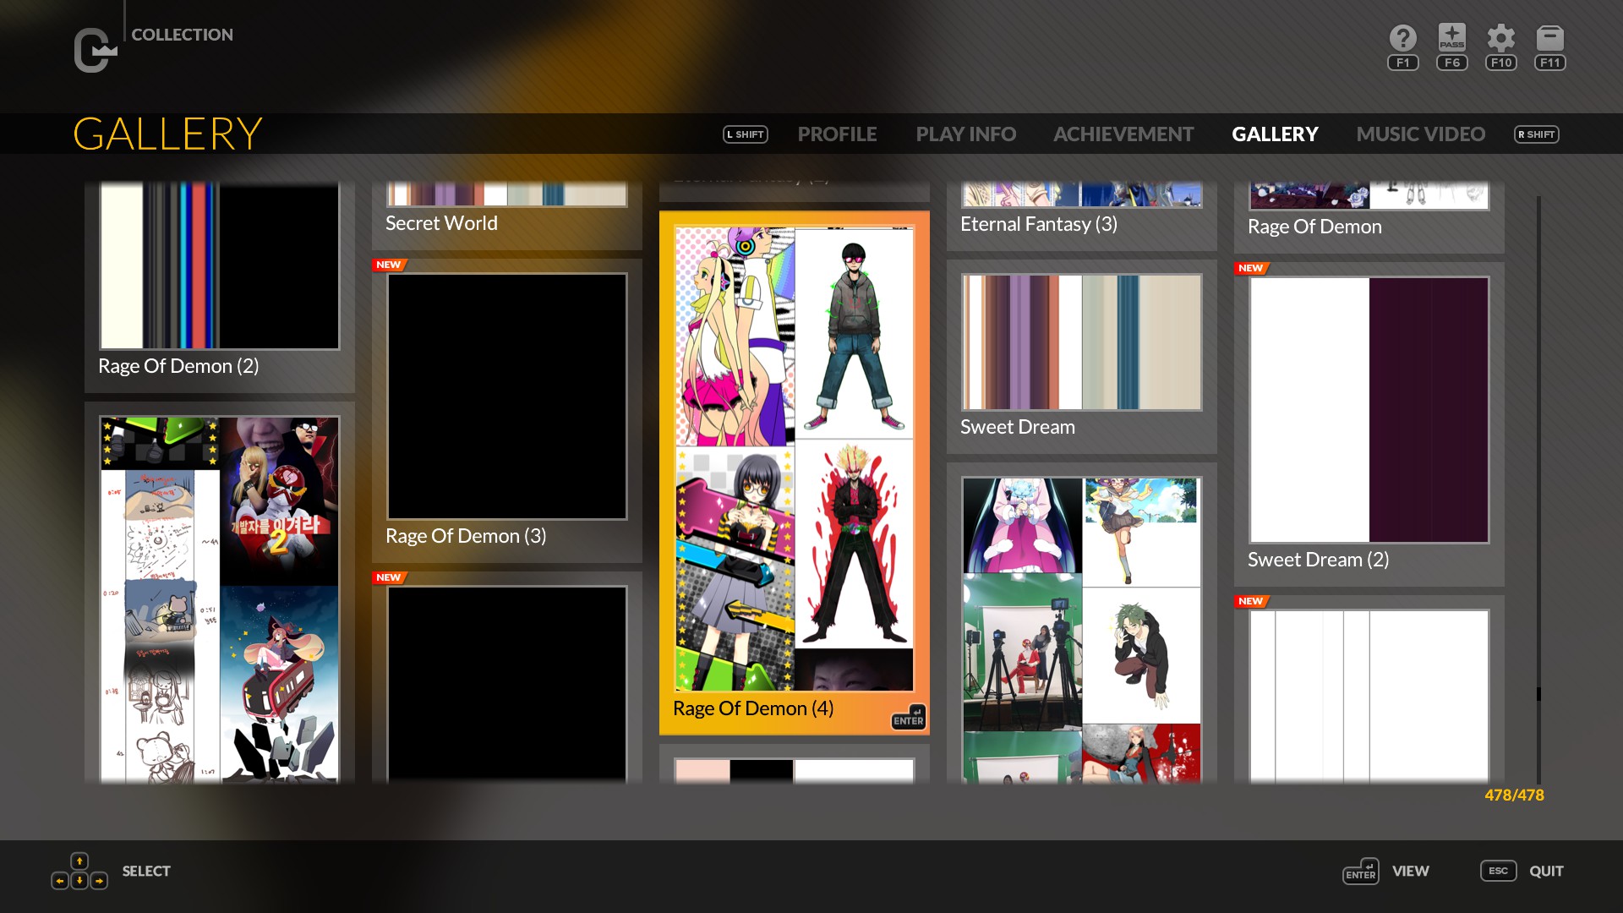Click the NEW badge on Rage Of Demon (3)
This screenshot has width=1623, height=913.
point(390,265)
